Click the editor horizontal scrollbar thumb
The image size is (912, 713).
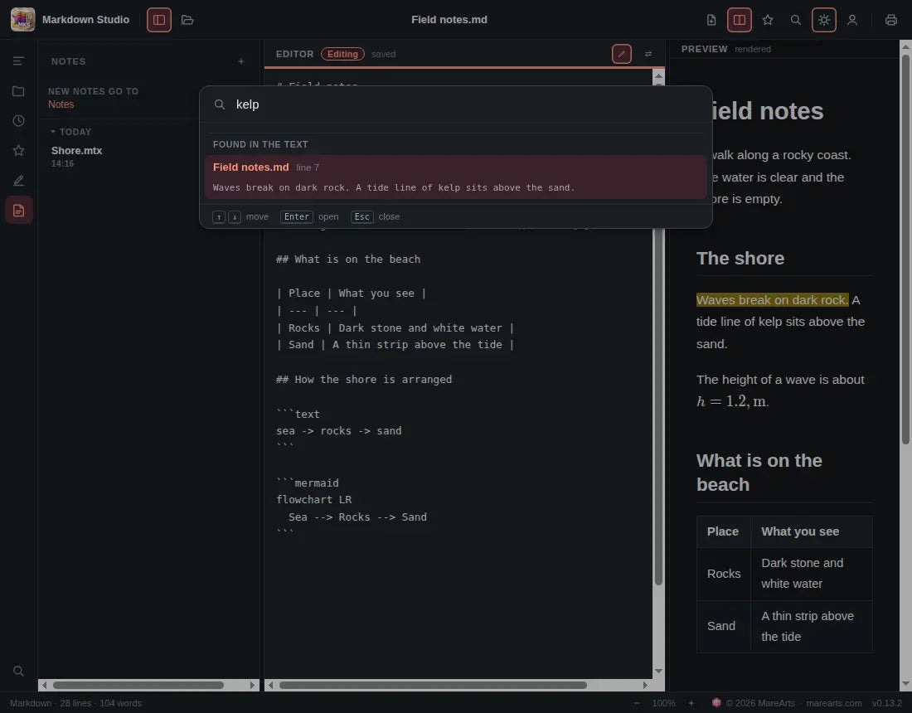433,685
